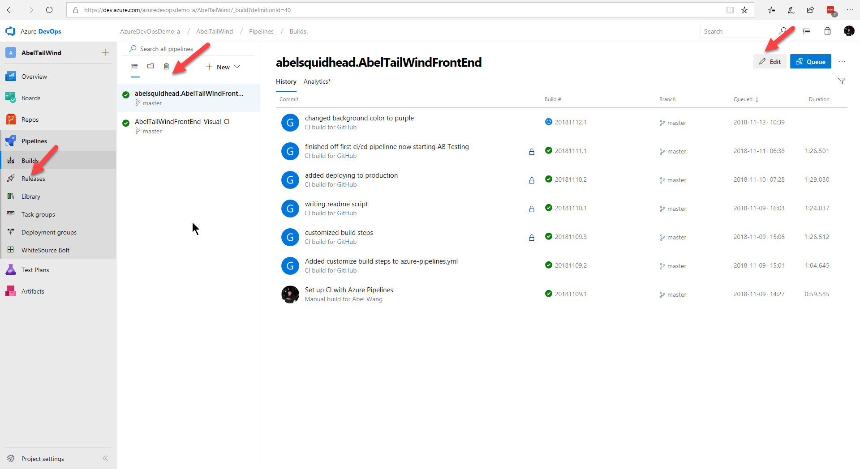This screenshot has width=860, height=469.
Task: Click the browser Forward button
Action: 30,10
